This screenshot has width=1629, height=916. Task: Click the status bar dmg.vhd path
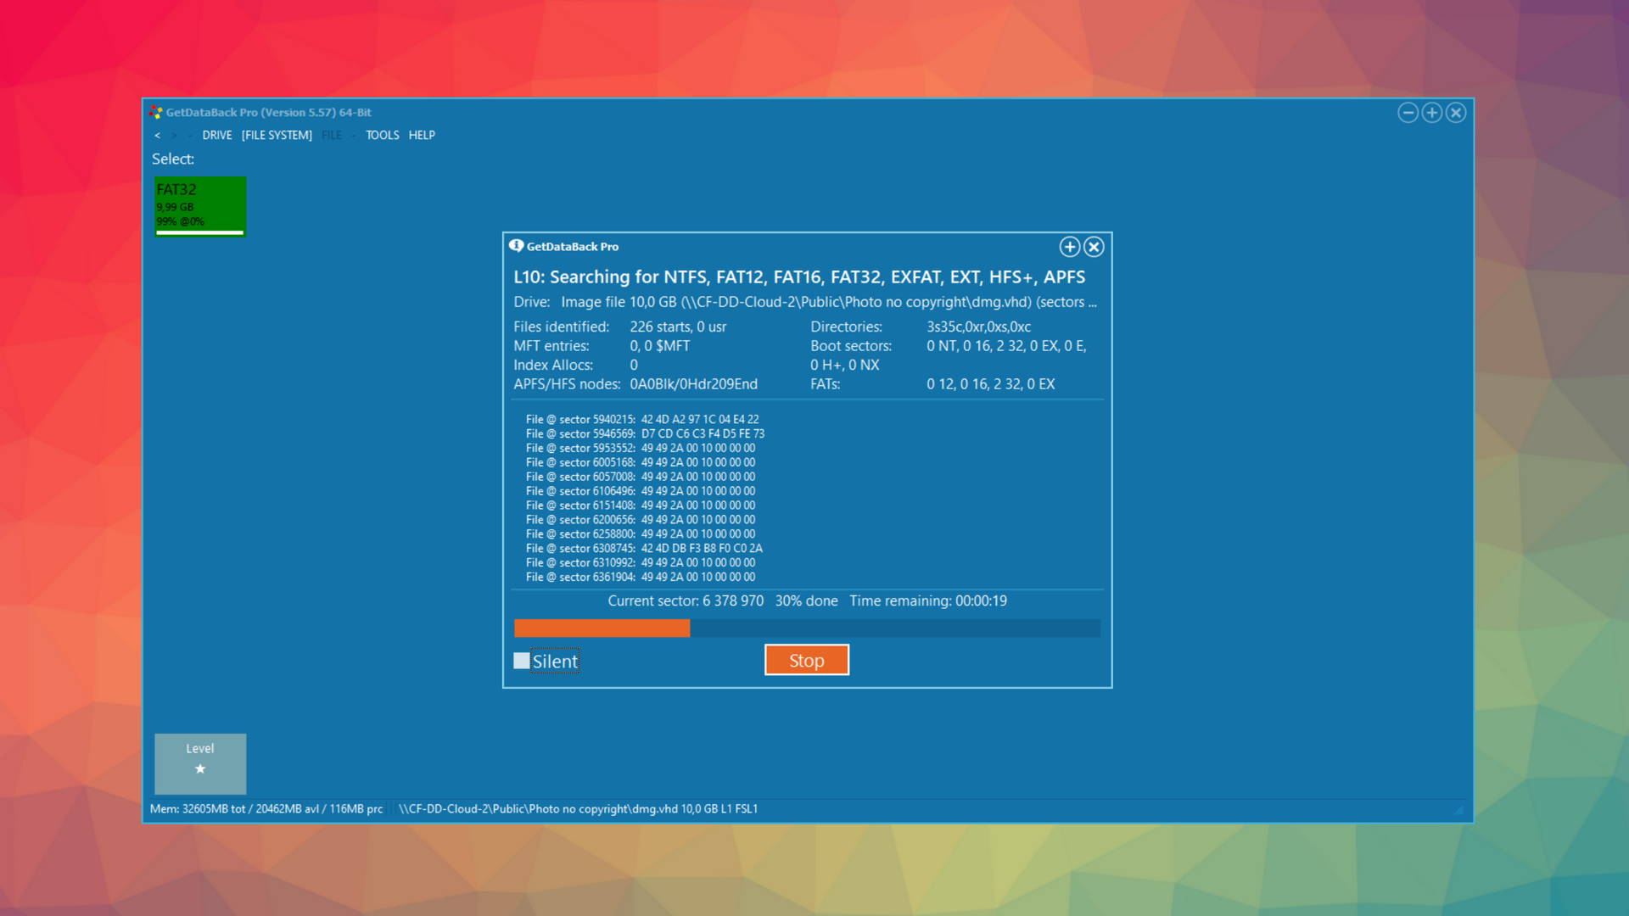[x=579, y=809]
